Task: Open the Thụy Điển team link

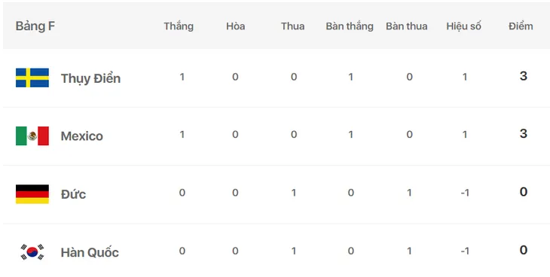Action: coord(90,78)
